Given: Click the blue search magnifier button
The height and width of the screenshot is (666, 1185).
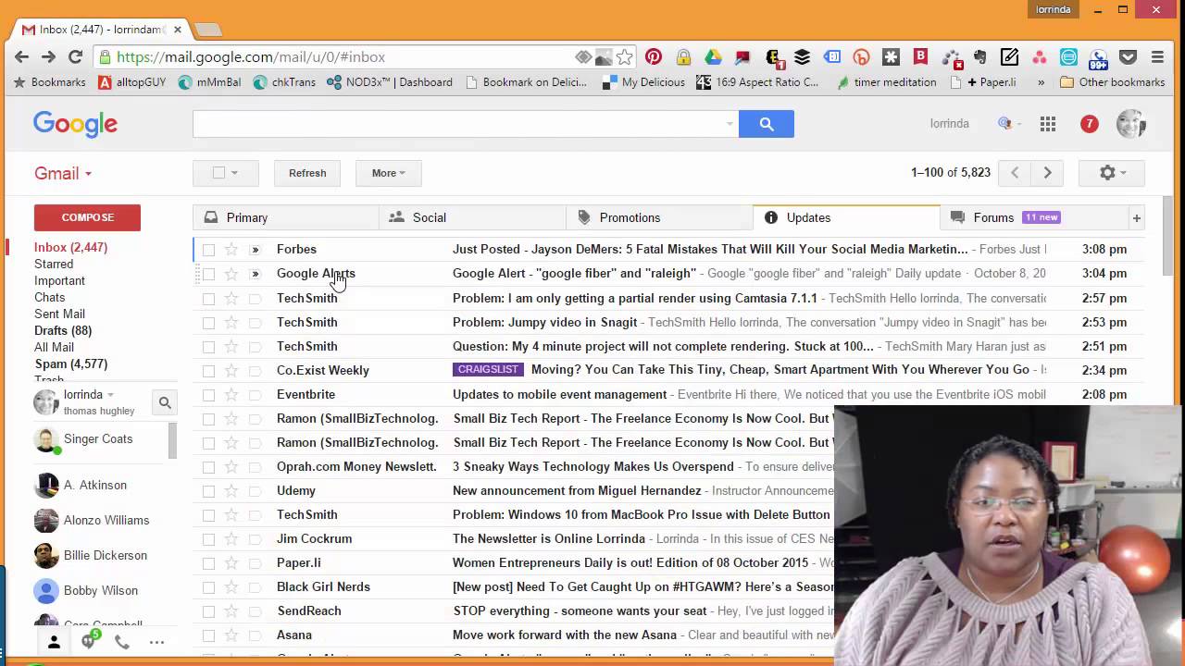Looking at the screenshot, I should pos(766,124).
